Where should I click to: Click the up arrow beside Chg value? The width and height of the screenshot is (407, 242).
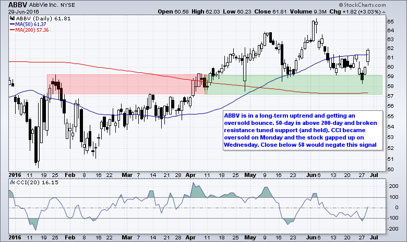coord(384,12)
